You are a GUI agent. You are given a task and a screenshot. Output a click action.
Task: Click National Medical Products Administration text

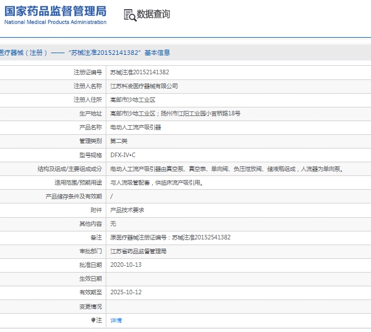coord(55,22)
